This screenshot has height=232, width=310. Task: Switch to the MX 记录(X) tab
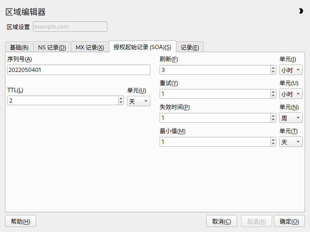coord(90,47)
